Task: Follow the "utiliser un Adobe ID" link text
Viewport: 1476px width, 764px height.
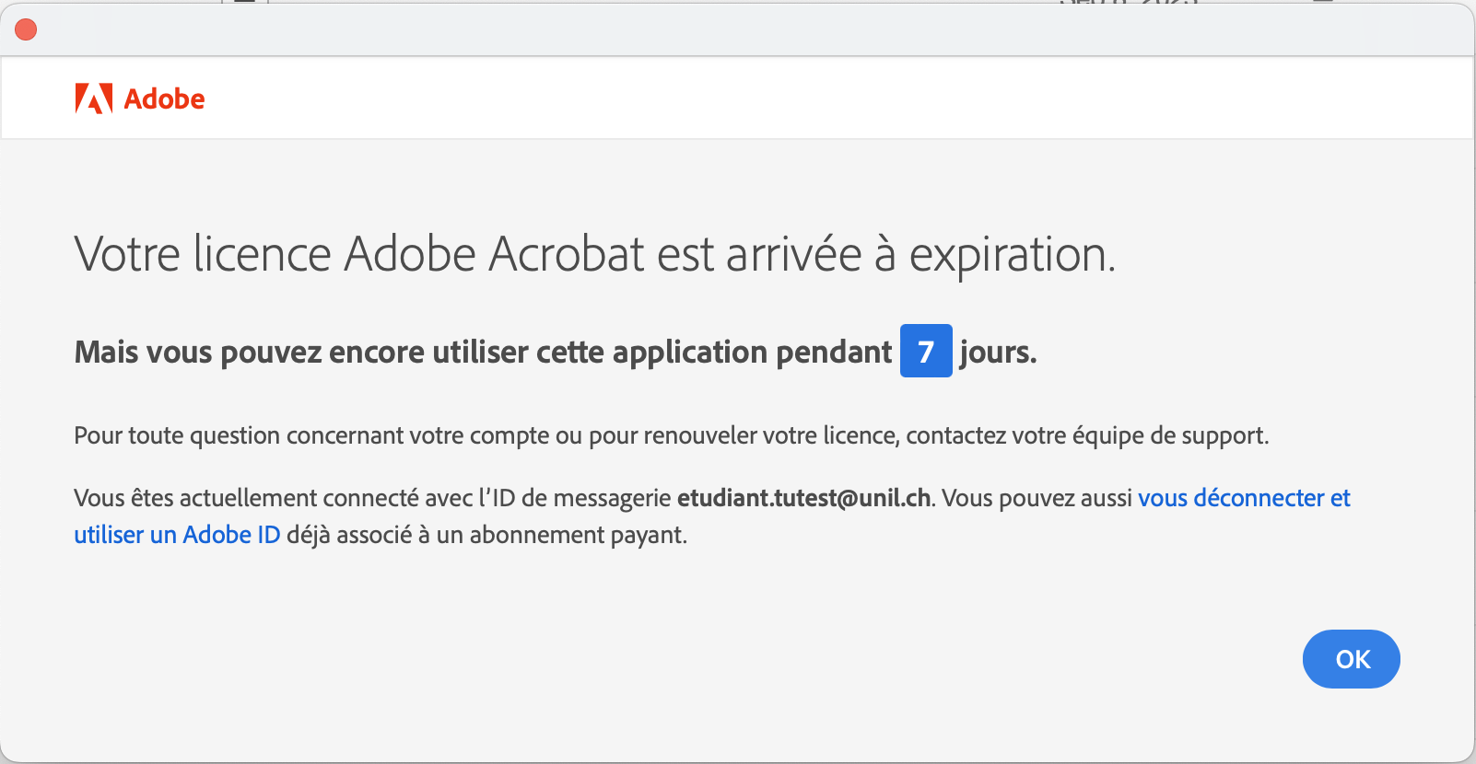Action: coord(177,535)
